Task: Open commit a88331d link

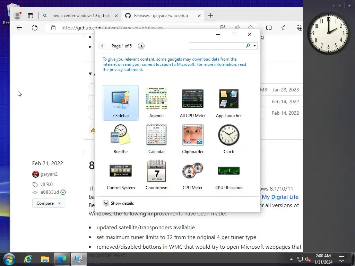Action: [x=50, y=192]
